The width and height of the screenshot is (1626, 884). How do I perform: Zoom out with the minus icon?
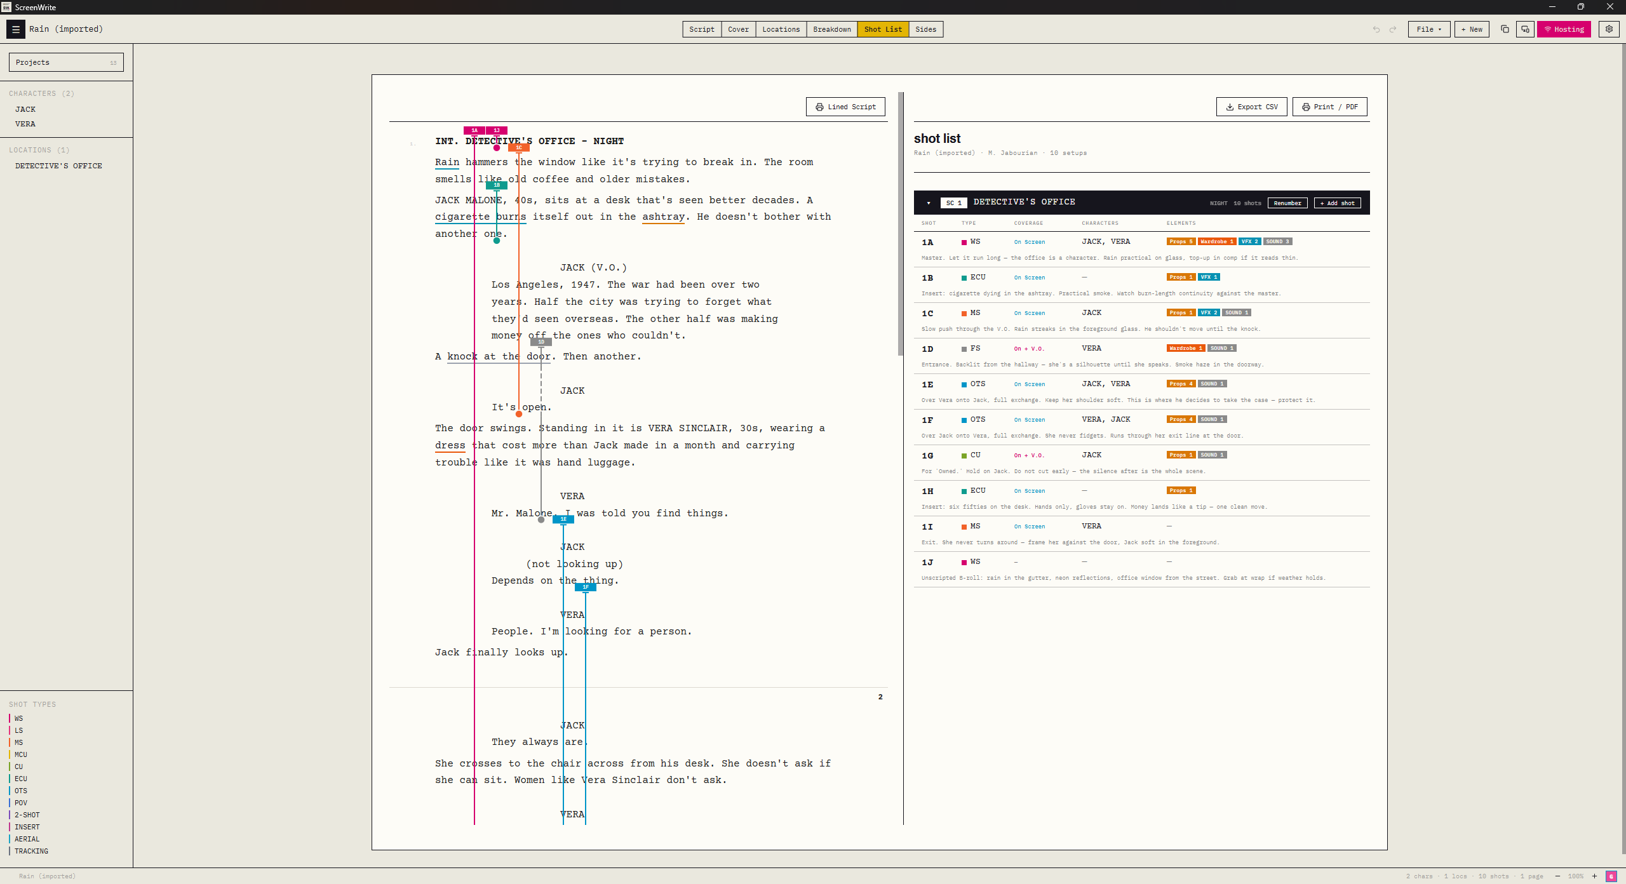1557,876
